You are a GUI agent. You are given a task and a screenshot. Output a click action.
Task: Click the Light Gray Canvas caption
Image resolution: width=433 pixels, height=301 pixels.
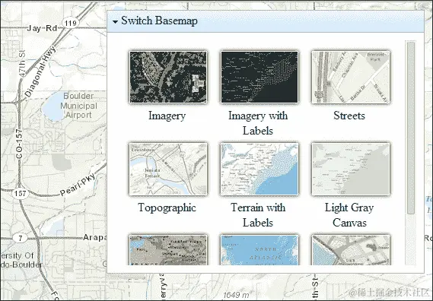coord(349,215)
